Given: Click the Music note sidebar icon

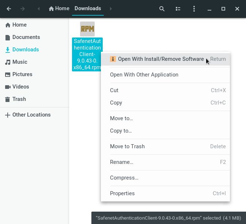Looking at the screenshot, I should click(8, 62).
